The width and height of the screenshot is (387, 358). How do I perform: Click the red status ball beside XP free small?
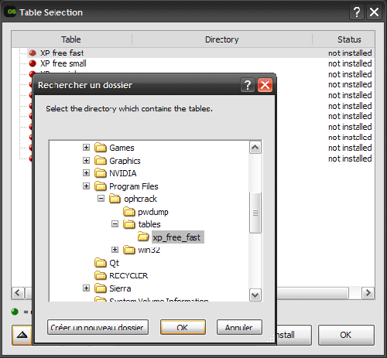click(33, 63)
